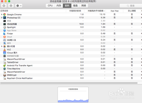This screenshot has width=142, height=103.
Task: Expand the Photoshop CC row
Action: tap(2, 18)
